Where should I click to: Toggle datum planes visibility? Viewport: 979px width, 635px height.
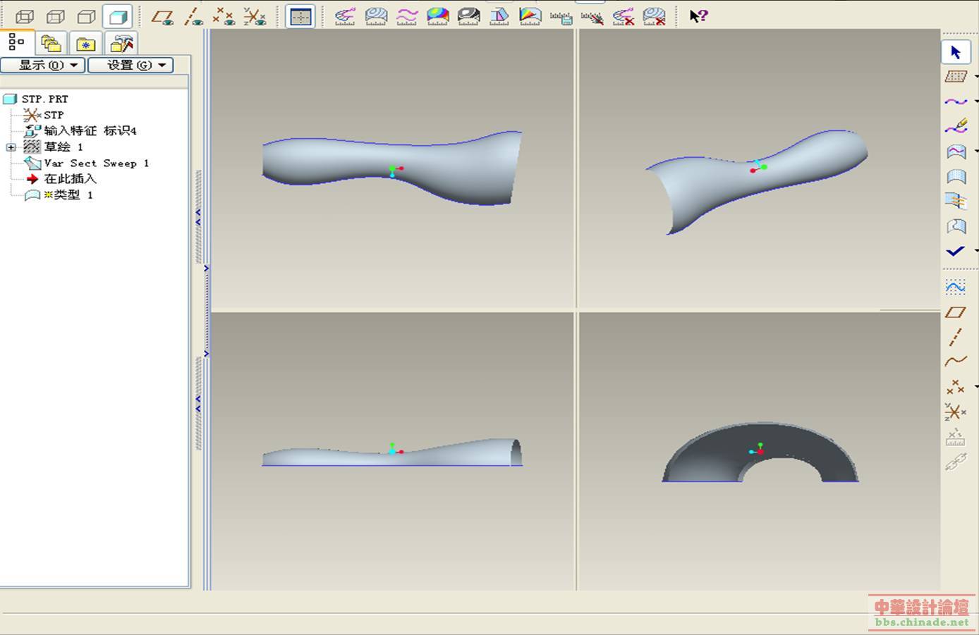point(163,16)
